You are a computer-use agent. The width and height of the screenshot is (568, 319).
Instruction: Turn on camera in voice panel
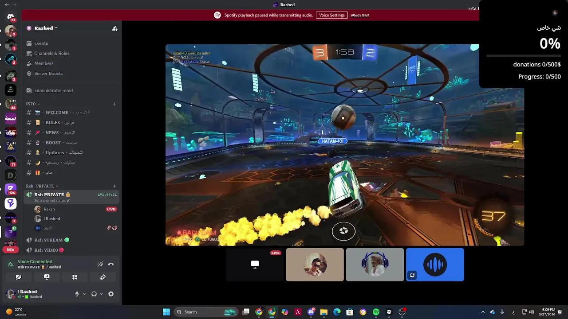[x=19, y=277]
